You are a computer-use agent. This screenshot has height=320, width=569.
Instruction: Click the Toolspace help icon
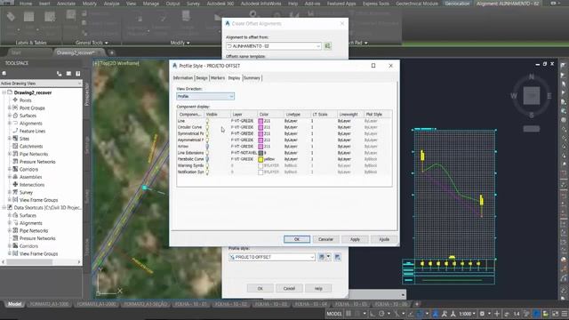tap(78, 74)
